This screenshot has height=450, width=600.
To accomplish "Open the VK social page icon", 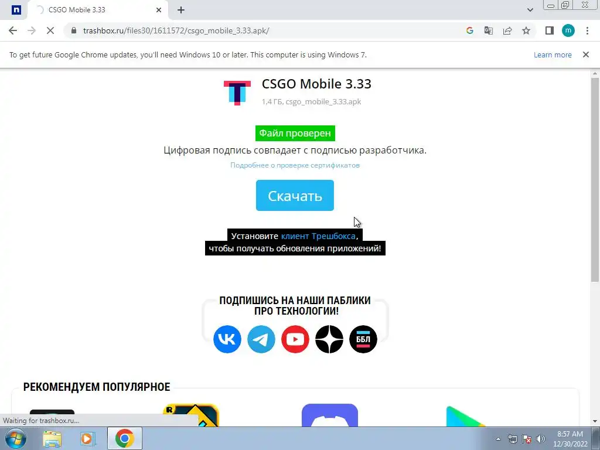I will click(227, 339).
